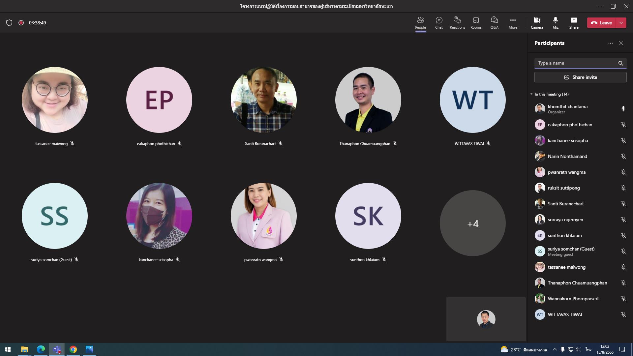Open the Reactions menu
This screenshot has width=633, height=356.
click(457, 23)
